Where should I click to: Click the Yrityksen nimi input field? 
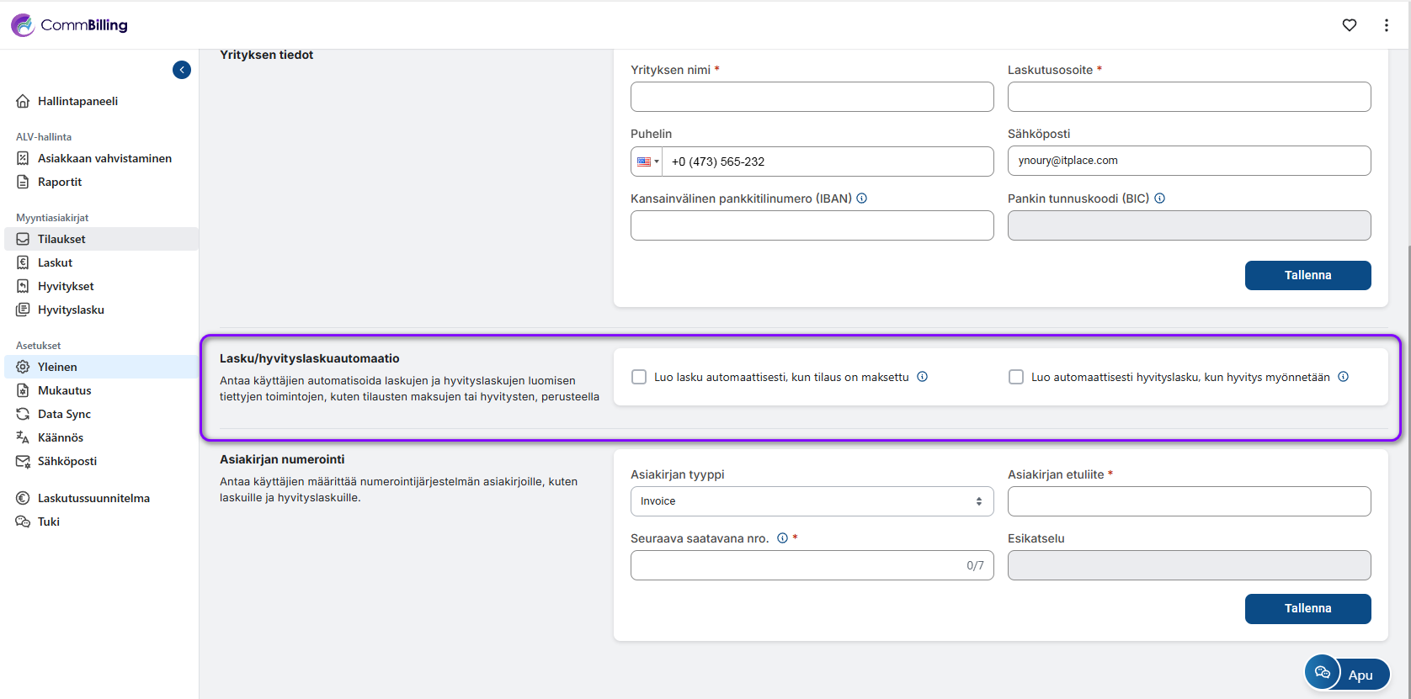(812, 97)
